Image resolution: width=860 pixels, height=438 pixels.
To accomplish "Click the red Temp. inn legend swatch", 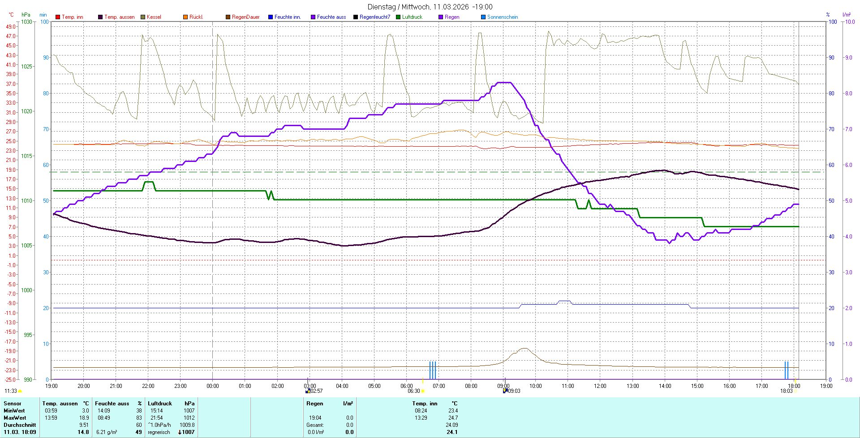I will (x=58, y=17).
